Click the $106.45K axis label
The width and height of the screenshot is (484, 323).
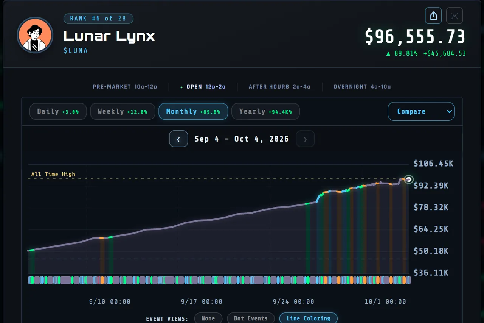click(x=433, y=164)
